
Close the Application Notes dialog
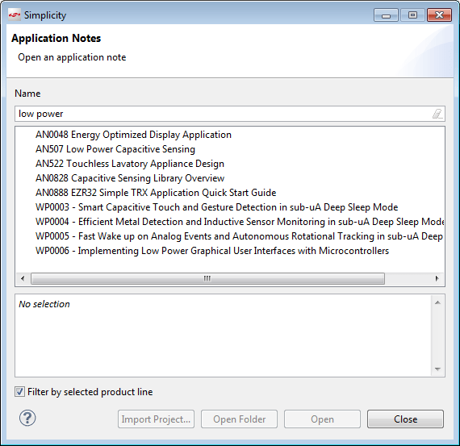coord(405,419)
